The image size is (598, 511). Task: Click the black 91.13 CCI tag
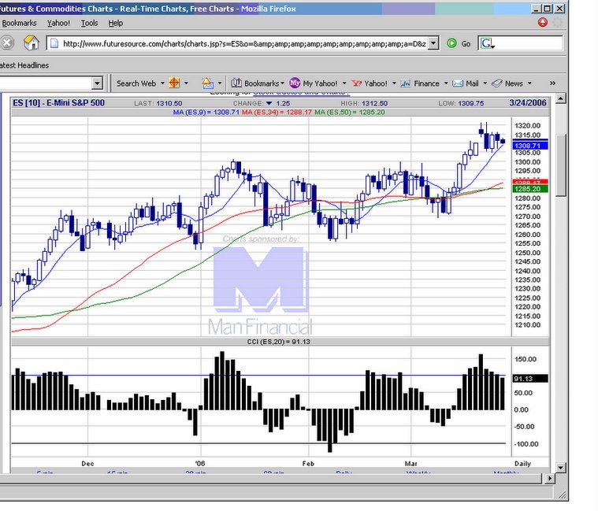530,379
